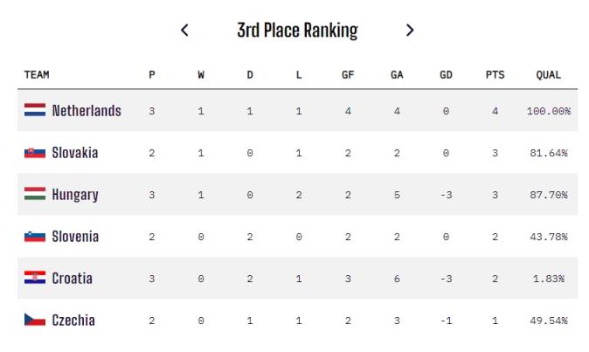Image resolution: width=589 pixels, height=352 pixels.
Task: Click the Hungary flag icon
Action: point(35,194)
